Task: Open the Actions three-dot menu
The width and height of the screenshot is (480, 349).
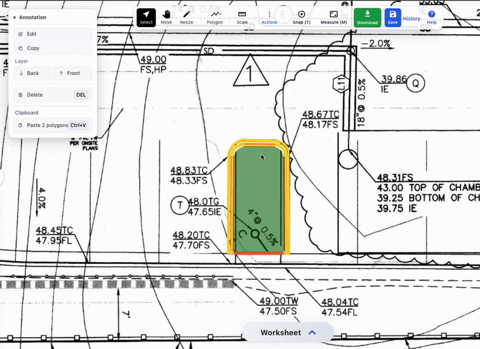Action: pyautogui.click(x=269, y=17)
